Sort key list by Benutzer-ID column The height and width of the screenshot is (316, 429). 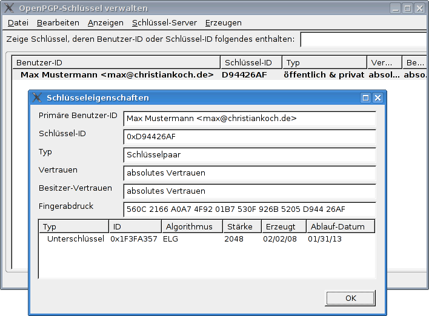click(116, 62)
